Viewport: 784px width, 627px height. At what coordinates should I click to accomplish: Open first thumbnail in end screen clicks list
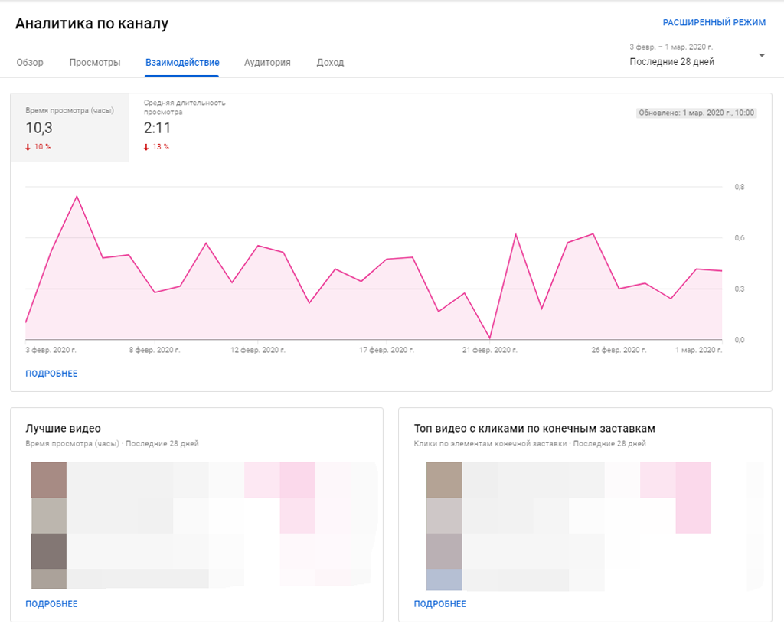tap(444, 480)
